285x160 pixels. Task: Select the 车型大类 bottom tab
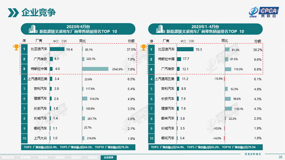(43, 157)
